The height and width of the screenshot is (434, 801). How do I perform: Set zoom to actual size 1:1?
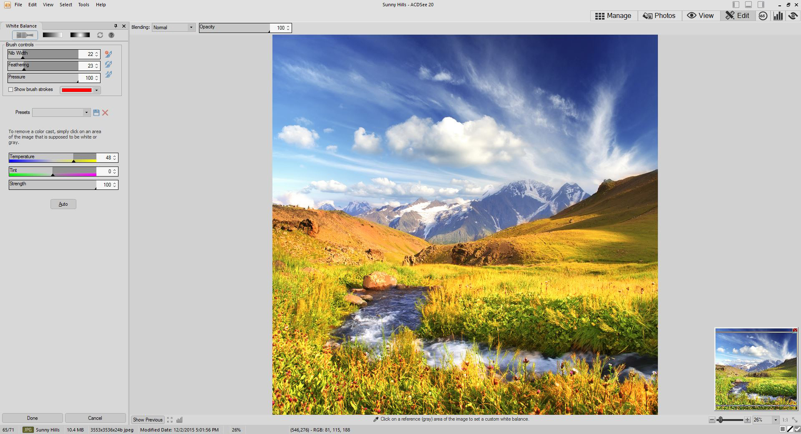785,420
